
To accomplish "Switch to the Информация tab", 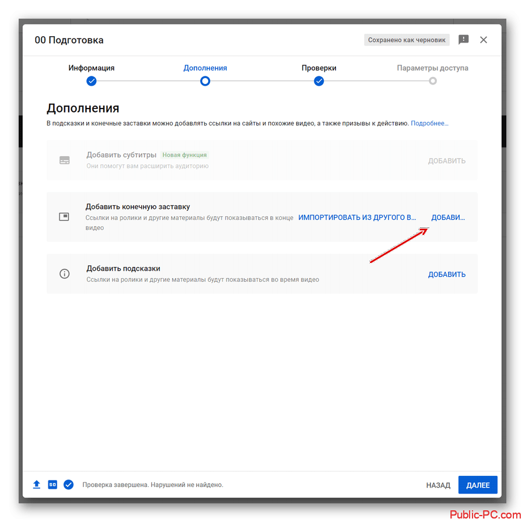I will [92, 68].
